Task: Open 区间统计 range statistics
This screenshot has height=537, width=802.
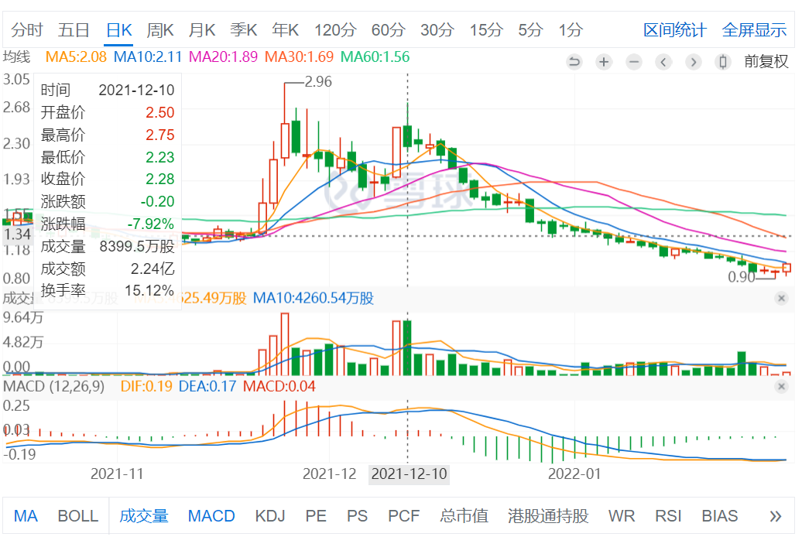Action: [x=674, y=30]
